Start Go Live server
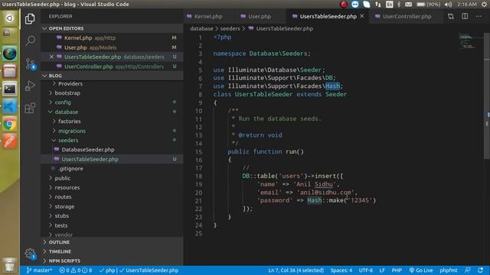 (x=421, y=270)
